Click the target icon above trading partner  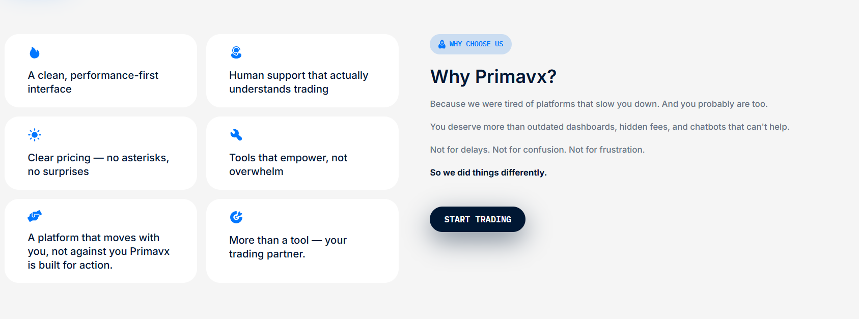click(x=236, y=217)
